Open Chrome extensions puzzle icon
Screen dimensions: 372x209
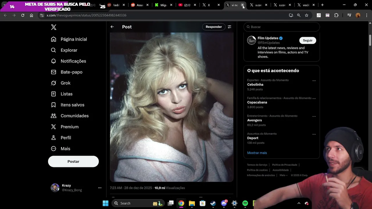click(336, 15)
